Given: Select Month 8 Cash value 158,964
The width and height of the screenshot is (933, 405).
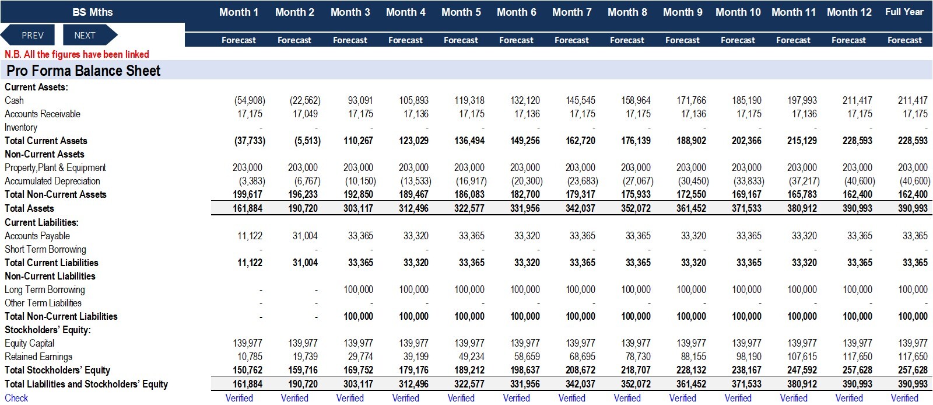Looking at the screenshot, I should [x=636, y=100].
